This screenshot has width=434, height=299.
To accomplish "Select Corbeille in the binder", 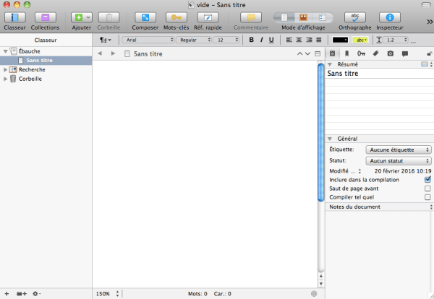I will (x=30, y=79).
